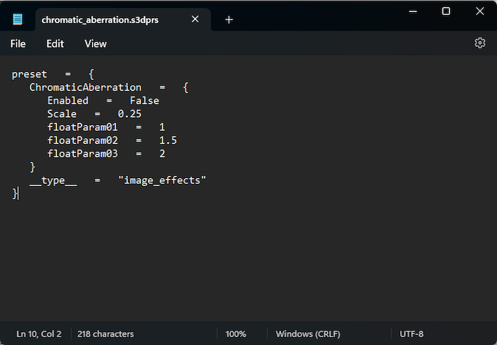Click the UTF-8 encoding indicator
Screen dimensions: 497x345
[x=411, y=334]
